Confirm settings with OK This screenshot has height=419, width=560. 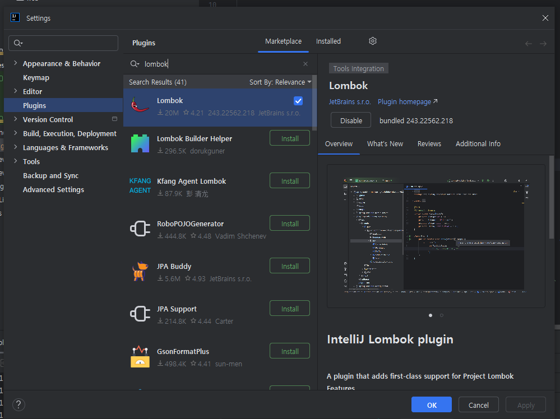[x=432, y=405]
